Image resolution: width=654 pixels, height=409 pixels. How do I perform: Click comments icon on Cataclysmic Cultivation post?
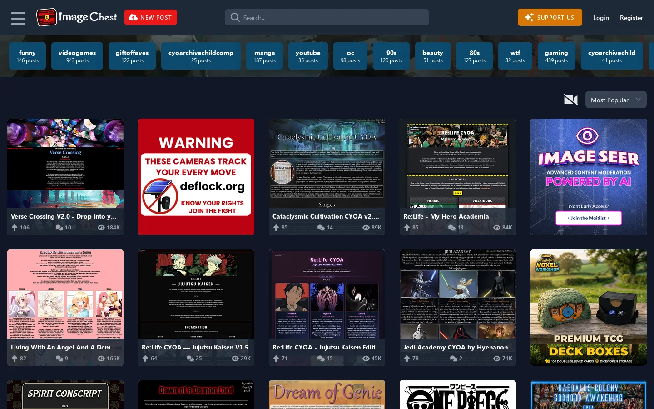[x=321, y=228]
